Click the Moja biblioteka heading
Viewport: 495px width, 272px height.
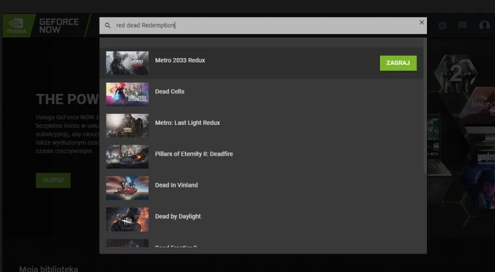click(x=49, y=269)
